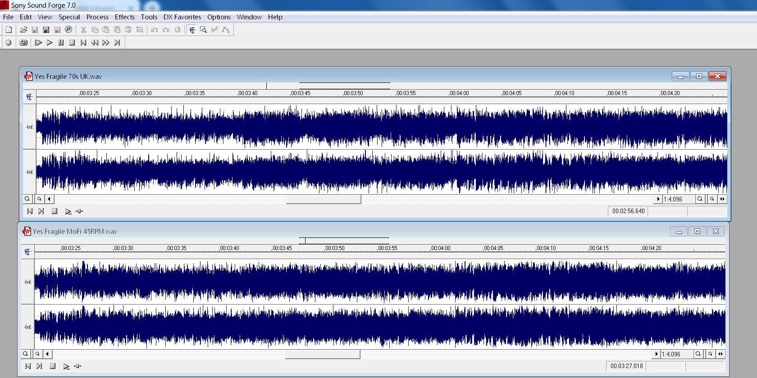Open the Tools menu
Viewport: 757px width, 378px height.
click(149, 17)
